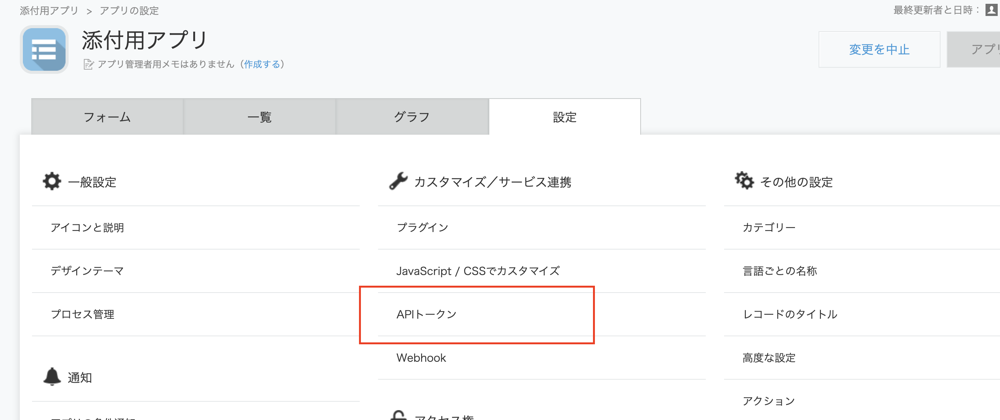This screenshot has width=1000, height=420.
Task: Click the blue 添付用アプリ app icon
Action: pyautogui.click(x=44, y=49)
